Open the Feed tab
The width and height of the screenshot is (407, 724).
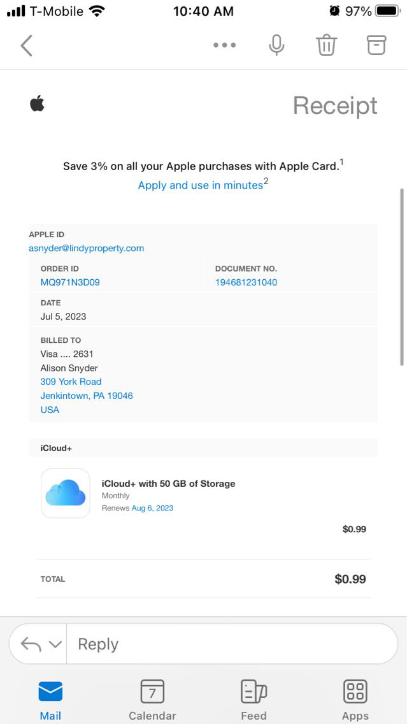point(253,699)
